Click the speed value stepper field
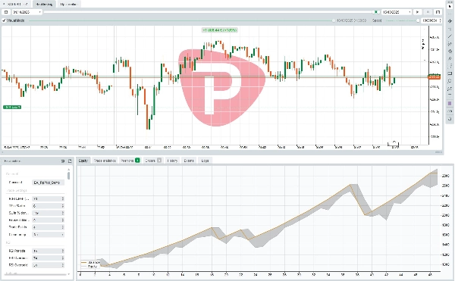This screenshot has height=281, width=455. coord(431,20)
